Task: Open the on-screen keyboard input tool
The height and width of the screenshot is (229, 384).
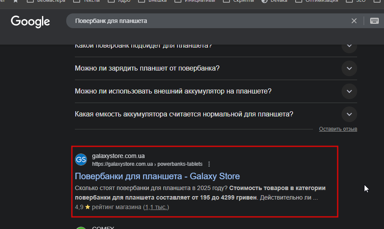Action: [x=374, y=21]
